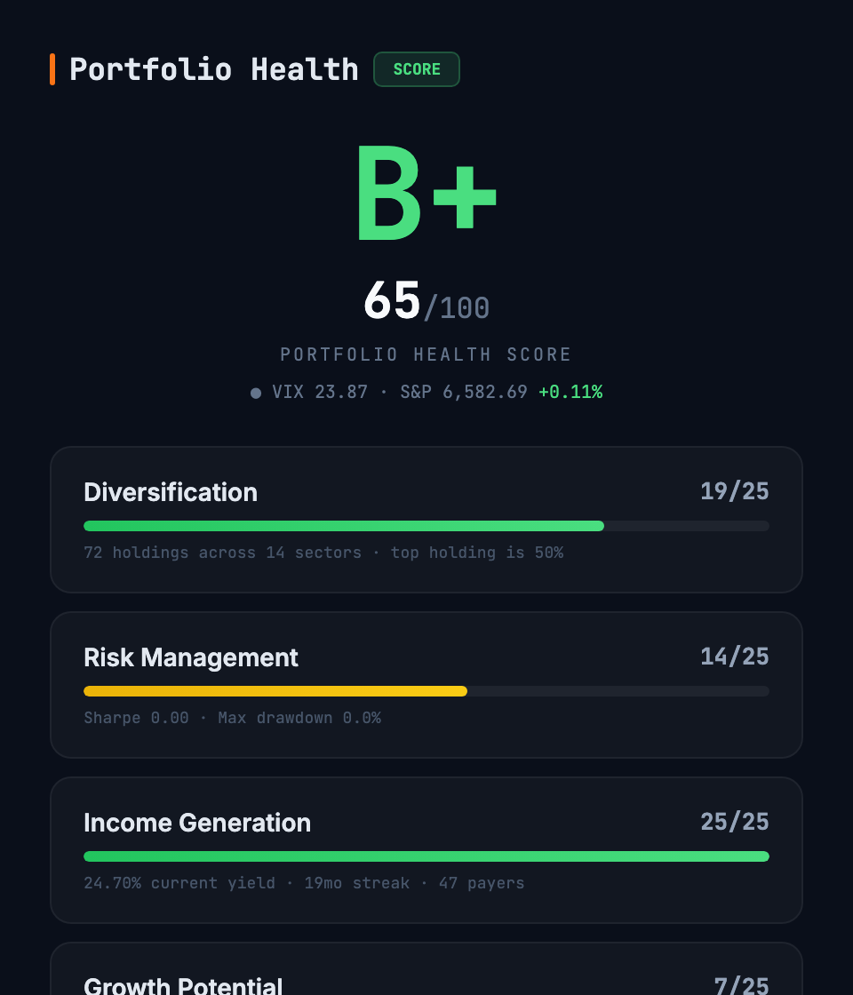Click the 47 payers text link
Image resolution: width=853 pixels, height=995 pixels.
(x=482, y=883)
